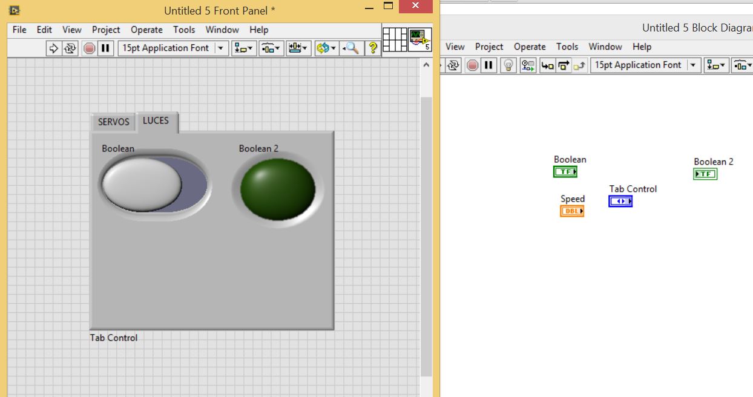
Task: Click the Front Panel scroll up arrow
Action: click(426, 66)
